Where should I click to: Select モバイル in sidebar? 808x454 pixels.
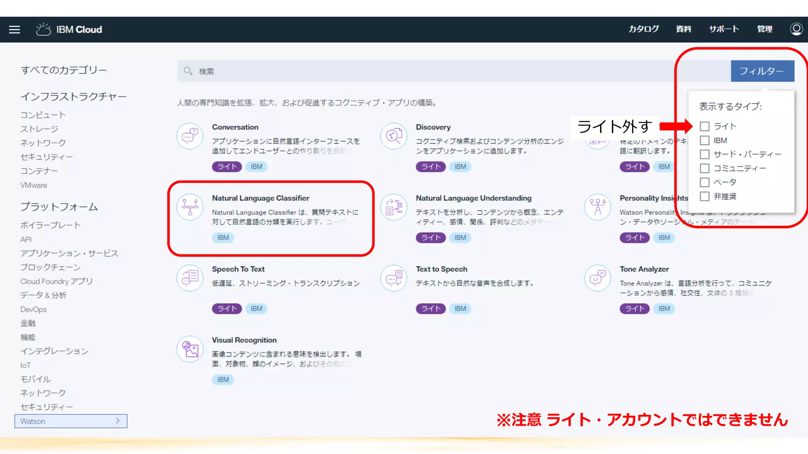click(36, 379)
